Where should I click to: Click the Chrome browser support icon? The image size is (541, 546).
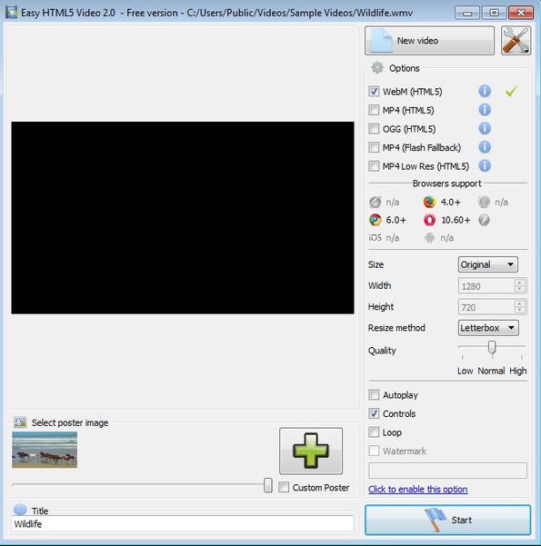[376, 220]
